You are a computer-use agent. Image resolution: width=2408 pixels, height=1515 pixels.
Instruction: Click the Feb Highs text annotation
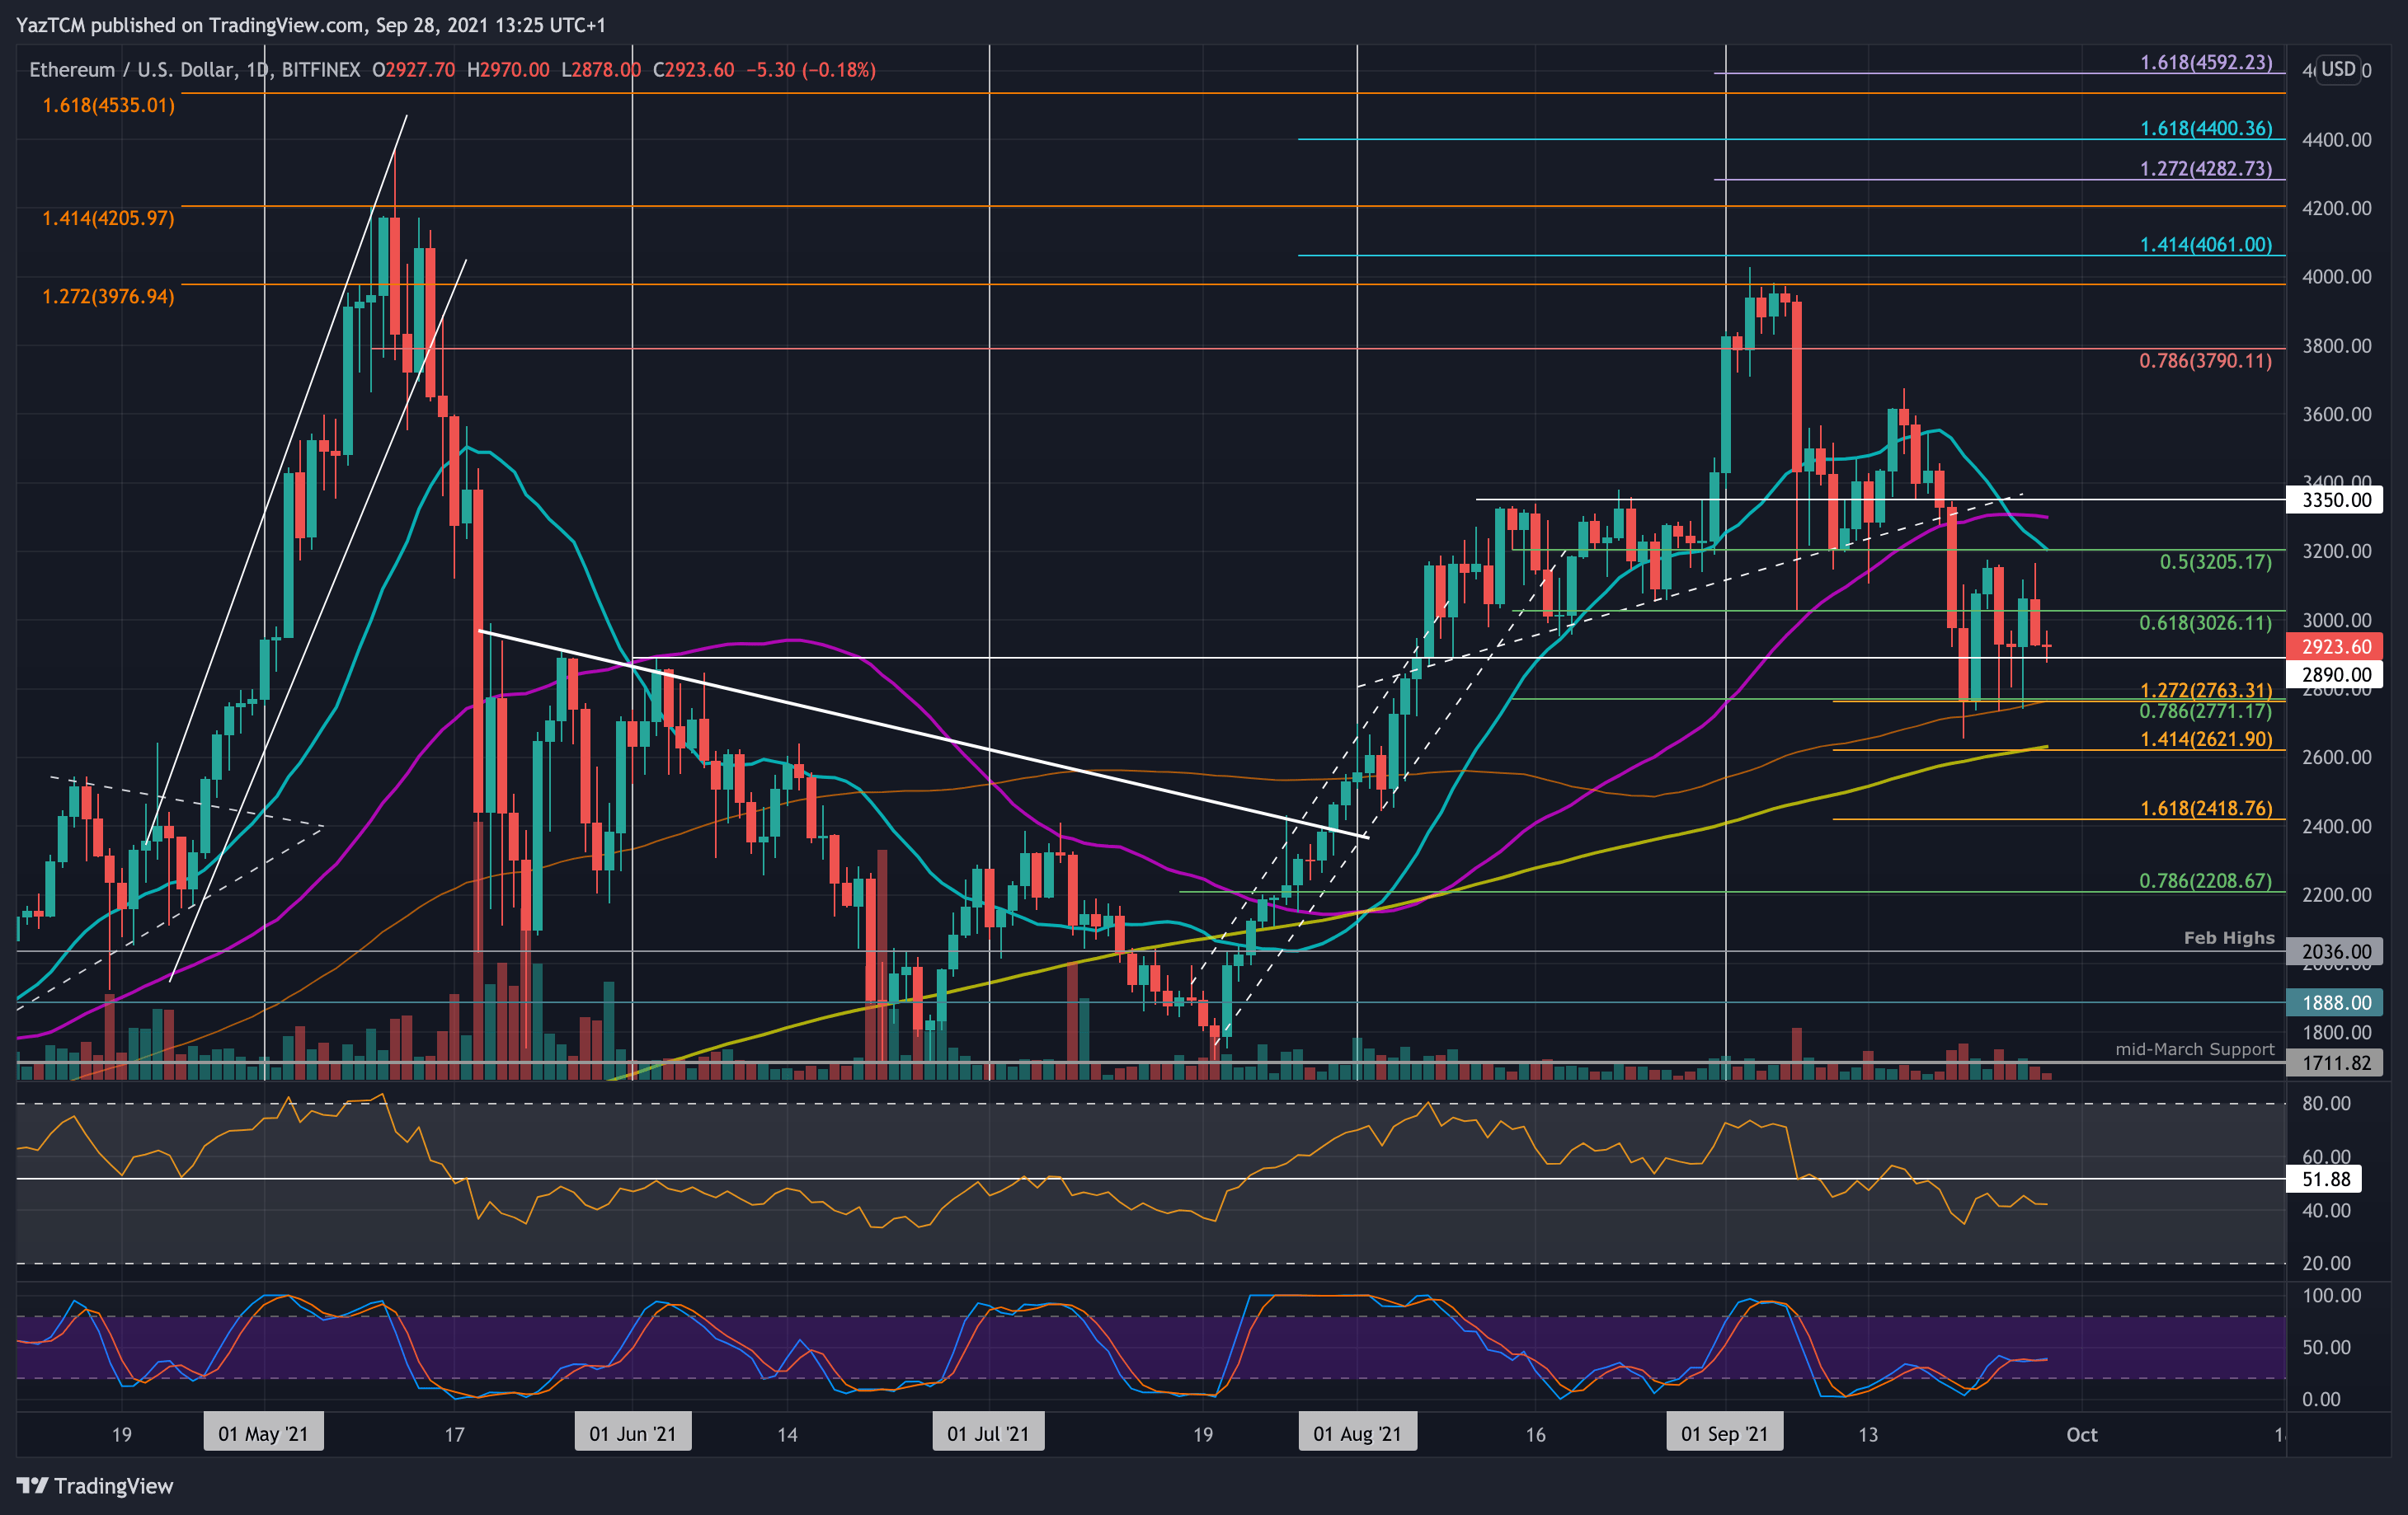point(2228,937)
